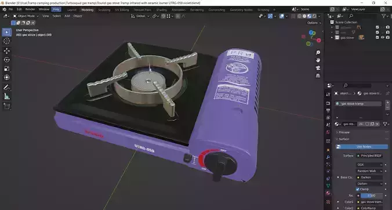Open the GGX distribution dropdown
Viewport: 392px width, 210px height.
369,165
